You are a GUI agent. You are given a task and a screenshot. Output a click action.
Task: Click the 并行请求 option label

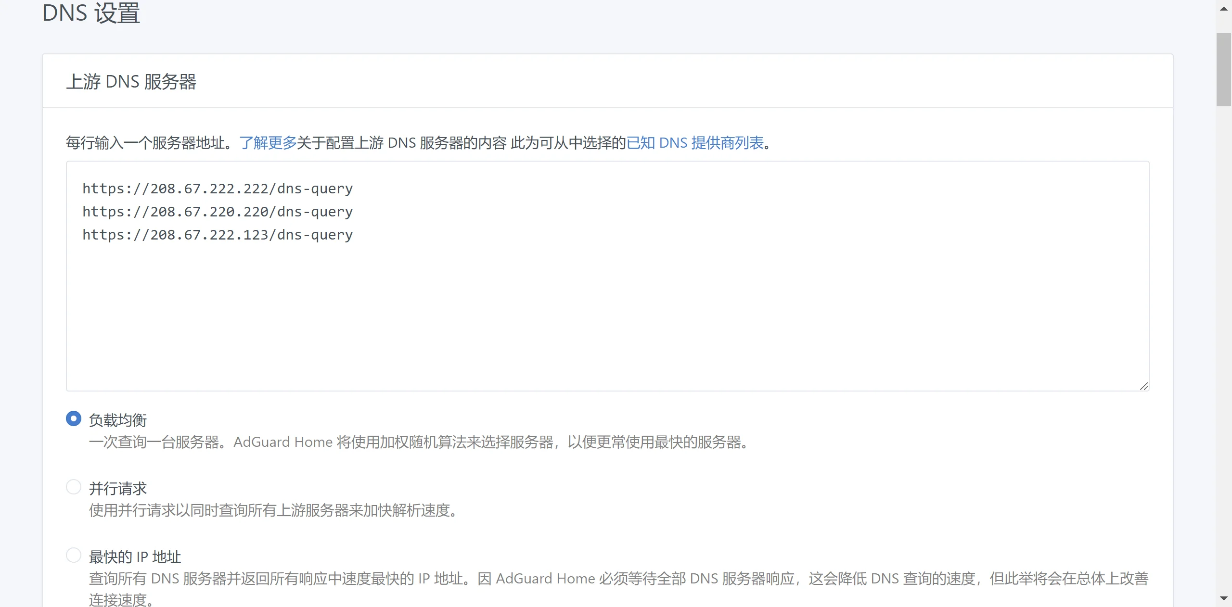coord(118,488)
